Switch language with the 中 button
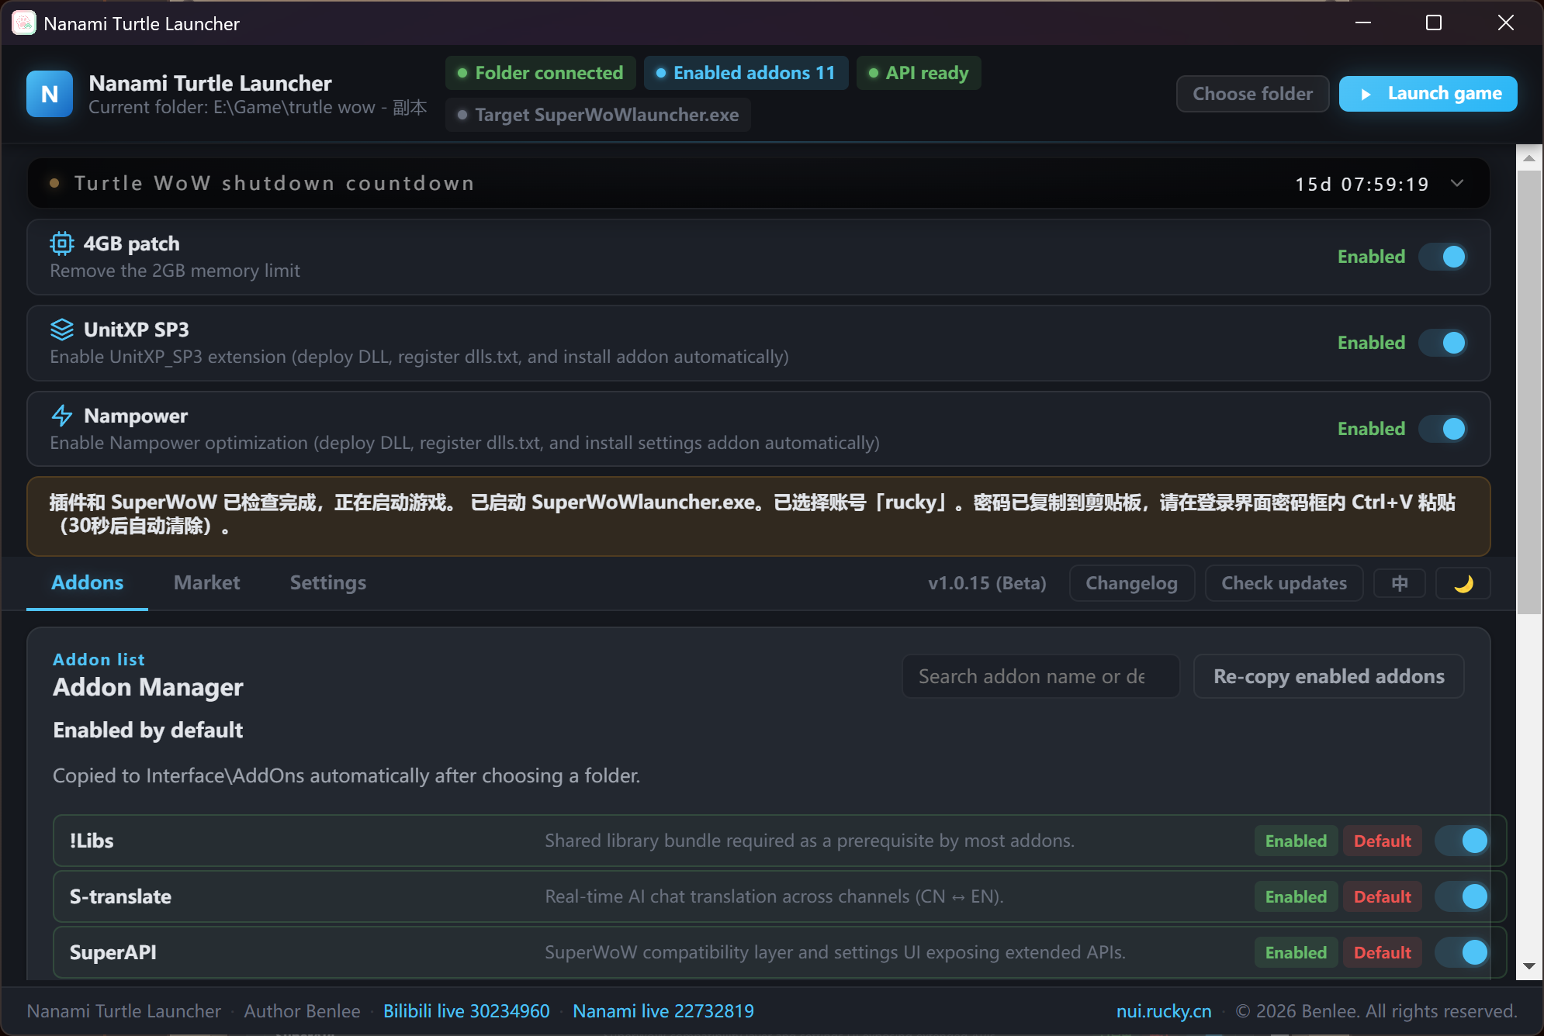The height and width of the screenshot is (1036, 1544). tap(1400, 583)
